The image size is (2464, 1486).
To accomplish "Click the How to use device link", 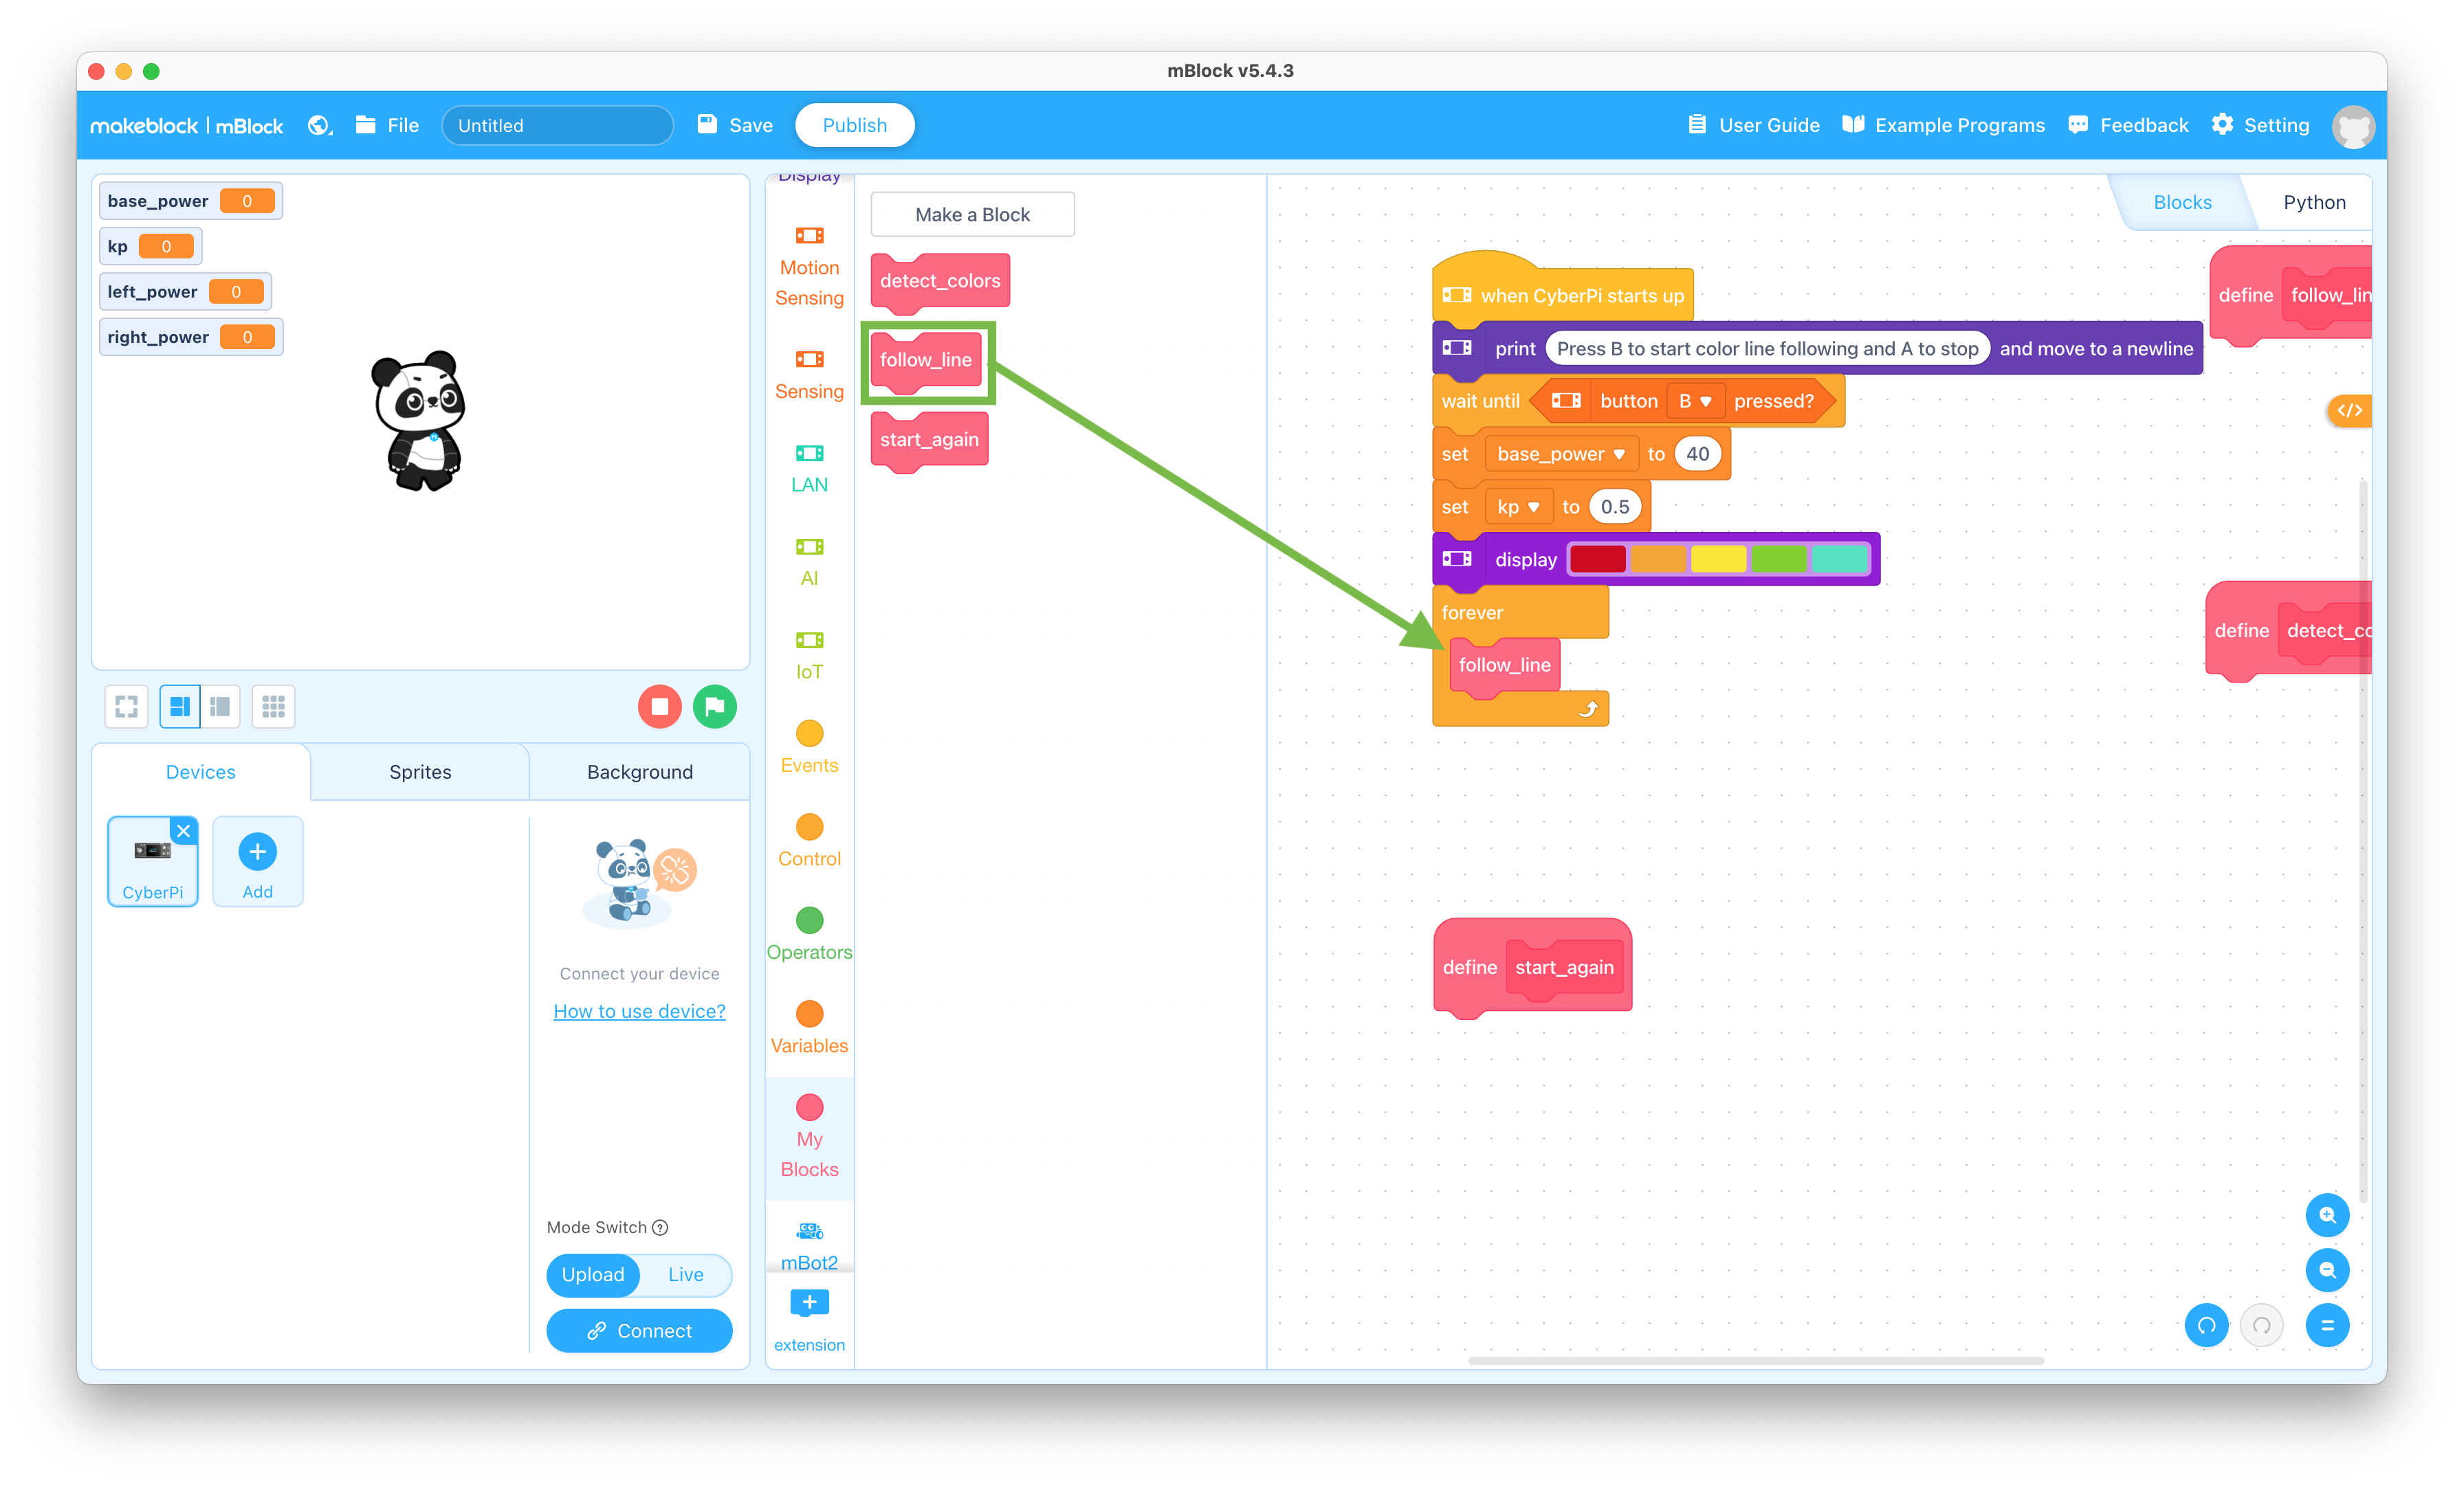I will tap(639, 1011).
